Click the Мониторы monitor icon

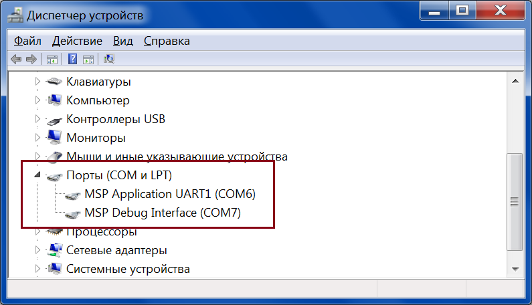coord(55,138)
